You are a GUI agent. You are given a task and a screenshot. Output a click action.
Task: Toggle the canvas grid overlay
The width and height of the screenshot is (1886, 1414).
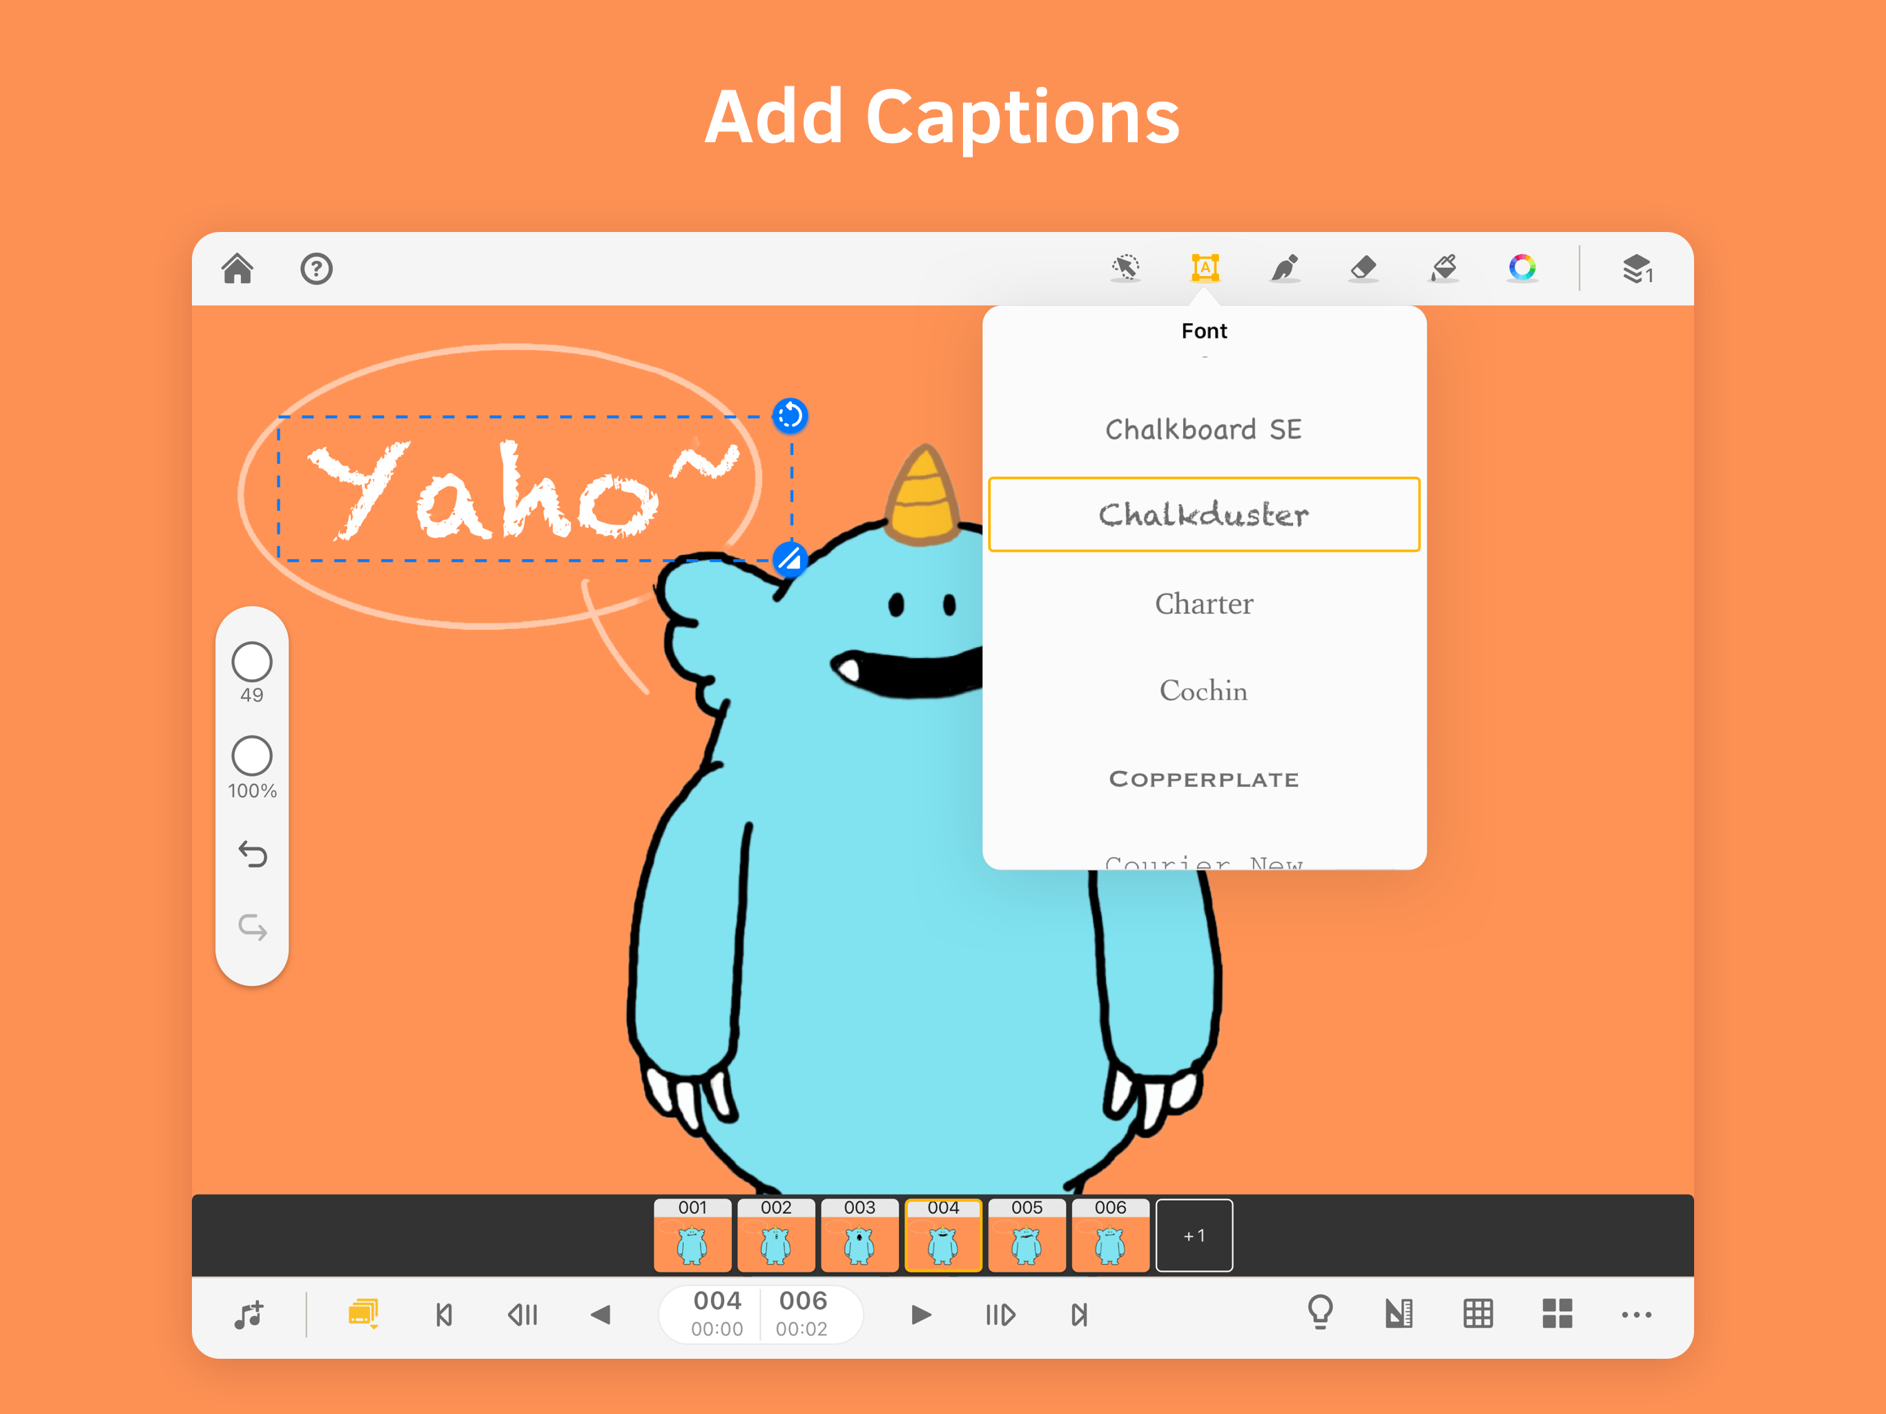point(1477,1313)
